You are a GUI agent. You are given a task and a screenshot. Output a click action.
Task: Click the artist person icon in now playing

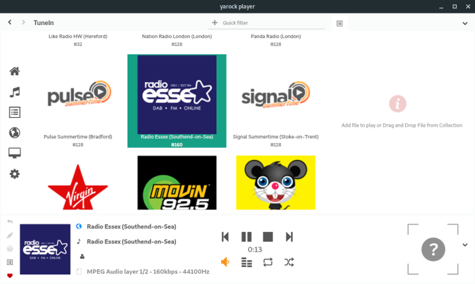82,256
